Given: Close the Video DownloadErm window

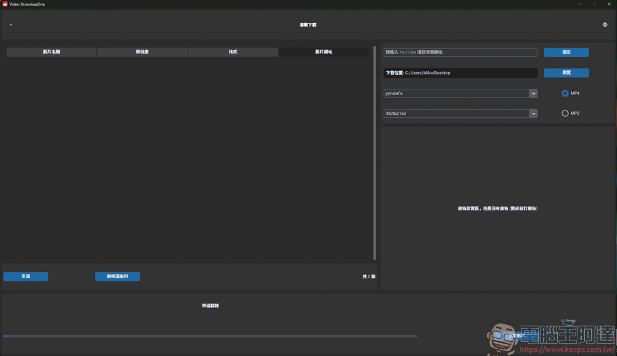Looking at the screenshot, I should tap(609, 4).
